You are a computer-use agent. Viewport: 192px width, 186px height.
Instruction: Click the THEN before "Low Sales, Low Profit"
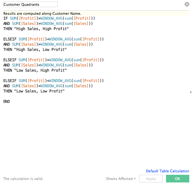[8, 91]
